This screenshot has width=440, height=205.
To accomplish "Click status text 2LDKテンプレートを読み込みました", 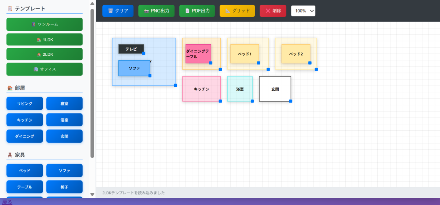I will [x=133, y=193].
